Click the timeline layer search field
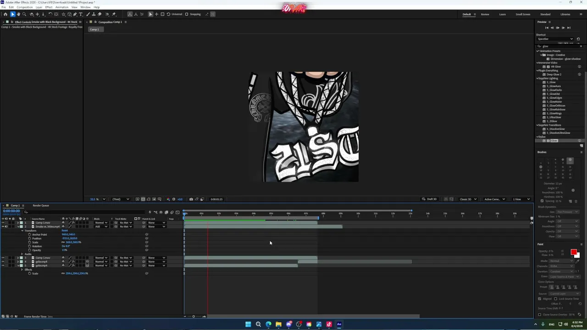Viewport: 587px width, 330px height. (85, 212)
